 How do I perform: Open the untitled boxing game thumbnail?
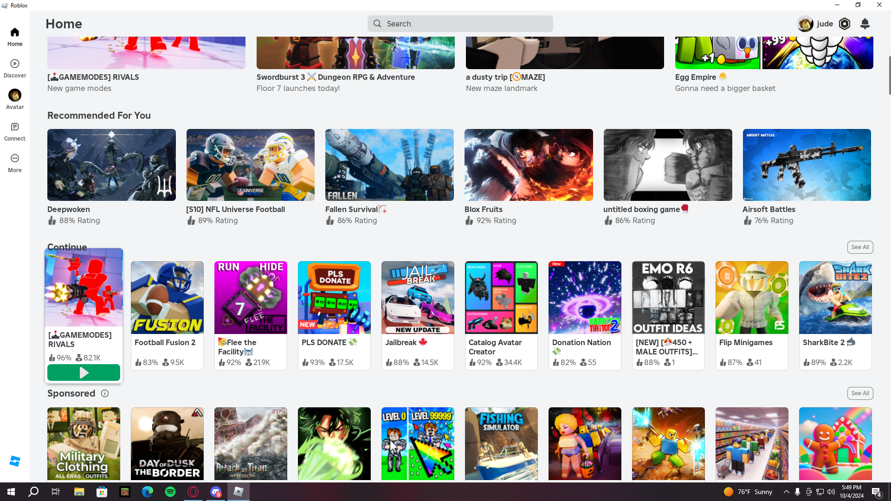668,165
